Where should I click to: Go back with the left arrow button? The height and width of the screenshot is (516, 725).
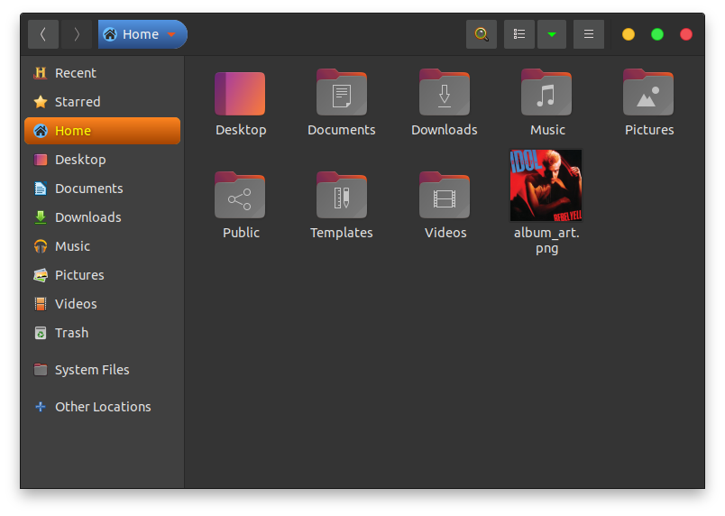(x=43, y=34)
